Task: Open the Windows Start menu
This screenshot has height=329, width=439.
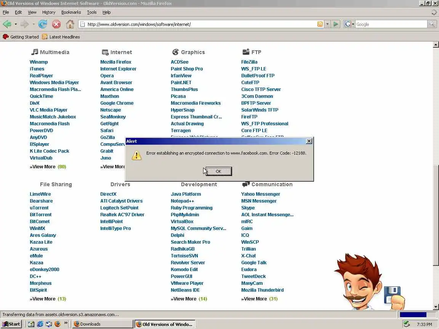Action: [11, 324]
